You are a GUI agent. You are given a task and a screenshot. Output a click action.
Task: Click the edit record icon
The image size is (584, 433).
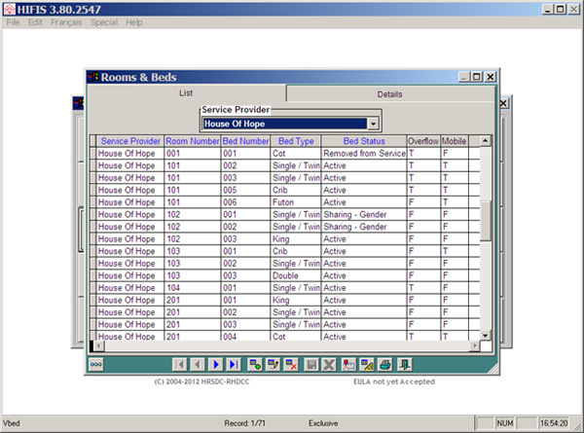[274, 364]
